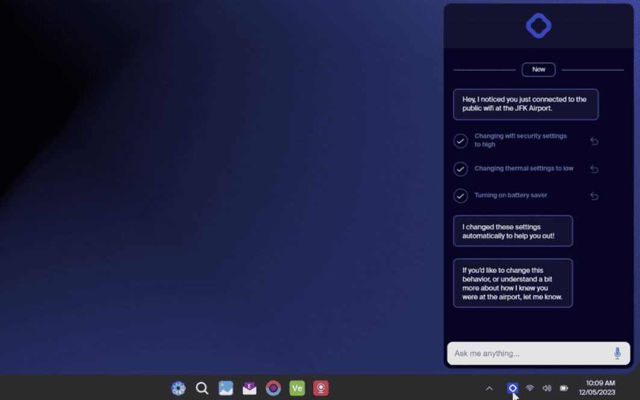The width and height of the screenshot is (640, 400).
Task: Click message 'If you'd like to change this behavior'
Action: click(512, 283)
